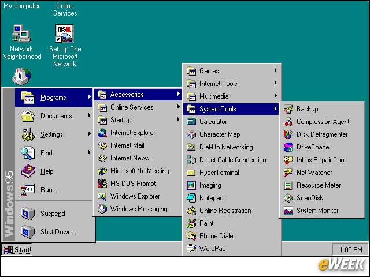This screenshot has height=277, width=370.
Task: Select Online Registration in Accessories
Action: point(231,211)
